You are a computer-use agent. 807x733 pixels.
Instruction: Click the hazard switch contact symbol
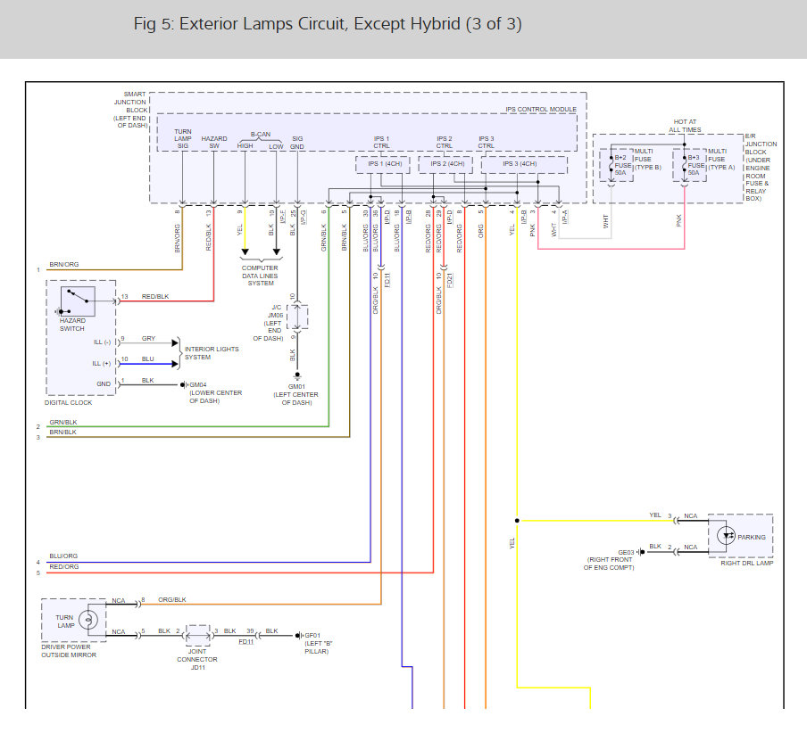pyautogui.click(x=77, y=301)
